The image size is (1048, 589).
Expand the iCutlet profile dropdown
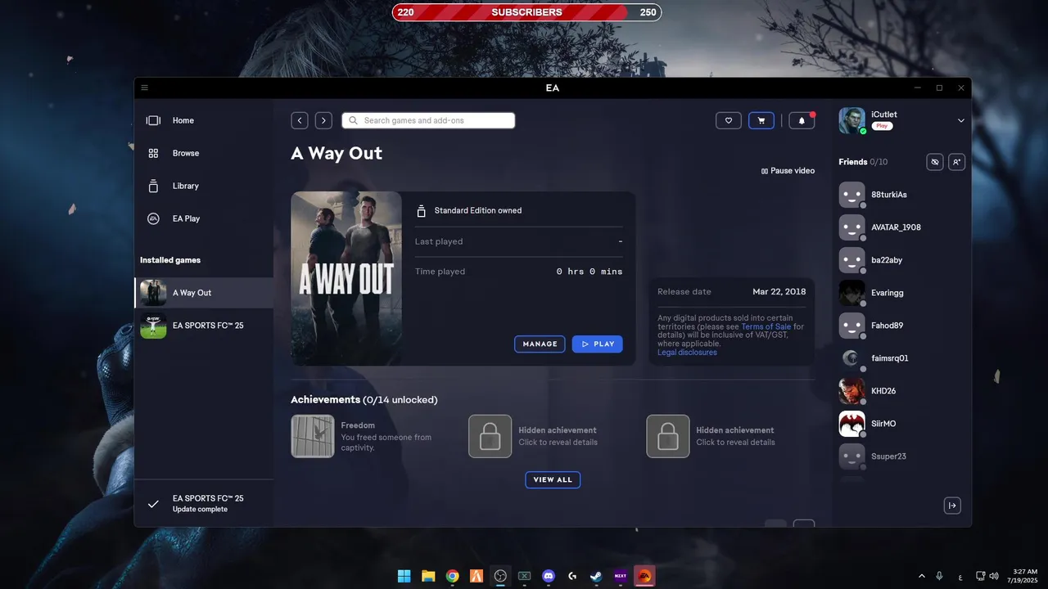click(x=961, y=120)
